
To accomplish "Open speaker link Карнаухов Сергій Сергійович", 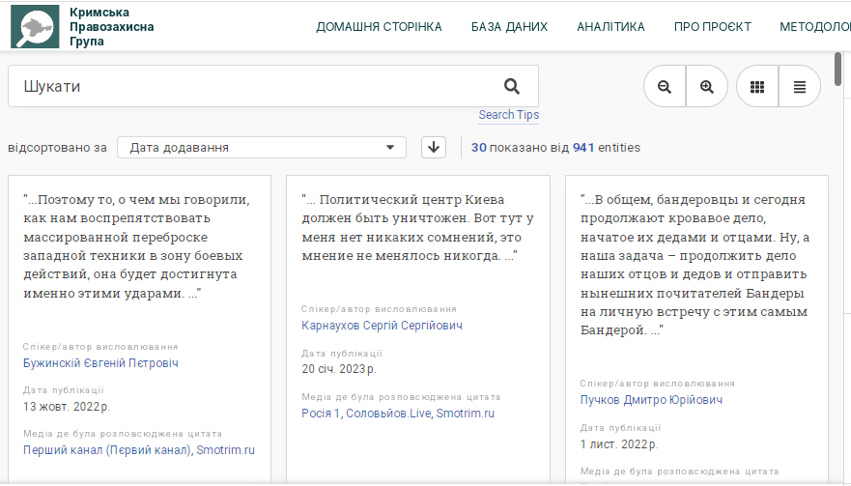I will (x=382, y=326).
